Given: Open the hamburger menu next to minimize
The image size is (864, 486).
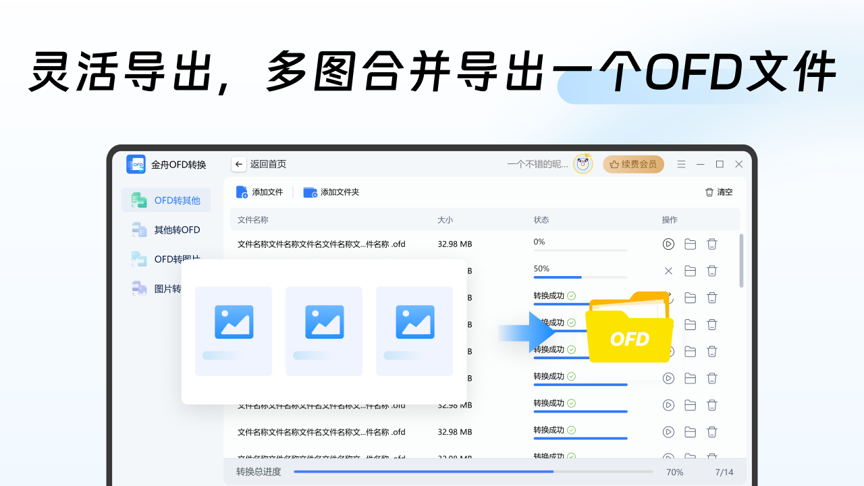Looking at the screenshot, I should coord(681,164).
